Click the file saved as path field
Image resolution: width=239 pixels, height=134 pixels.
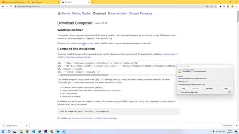pos(205,84)
